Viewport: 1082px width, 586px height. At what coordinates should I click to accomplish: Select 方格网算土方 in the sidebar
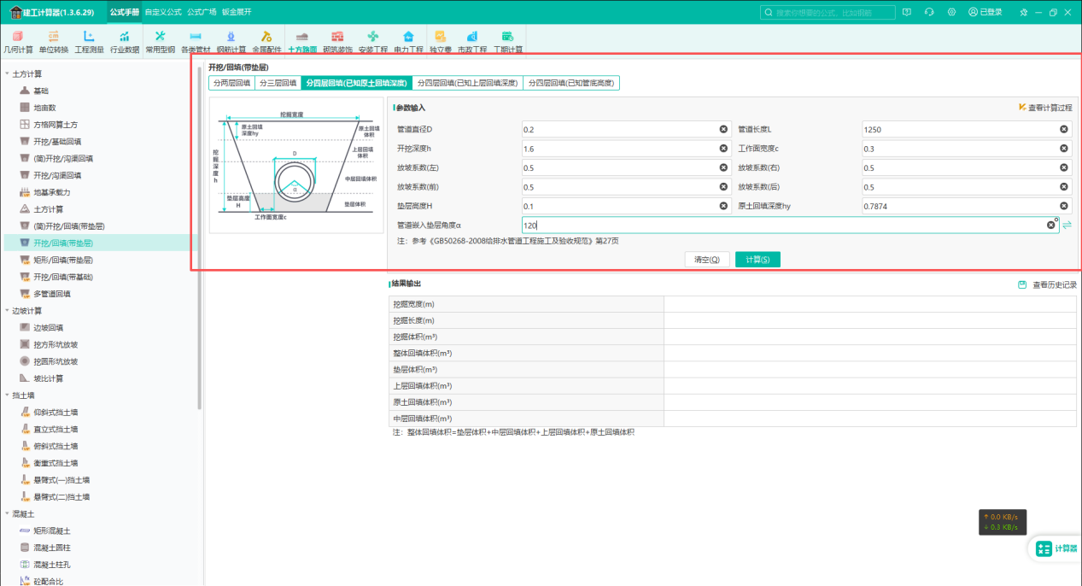56,125
